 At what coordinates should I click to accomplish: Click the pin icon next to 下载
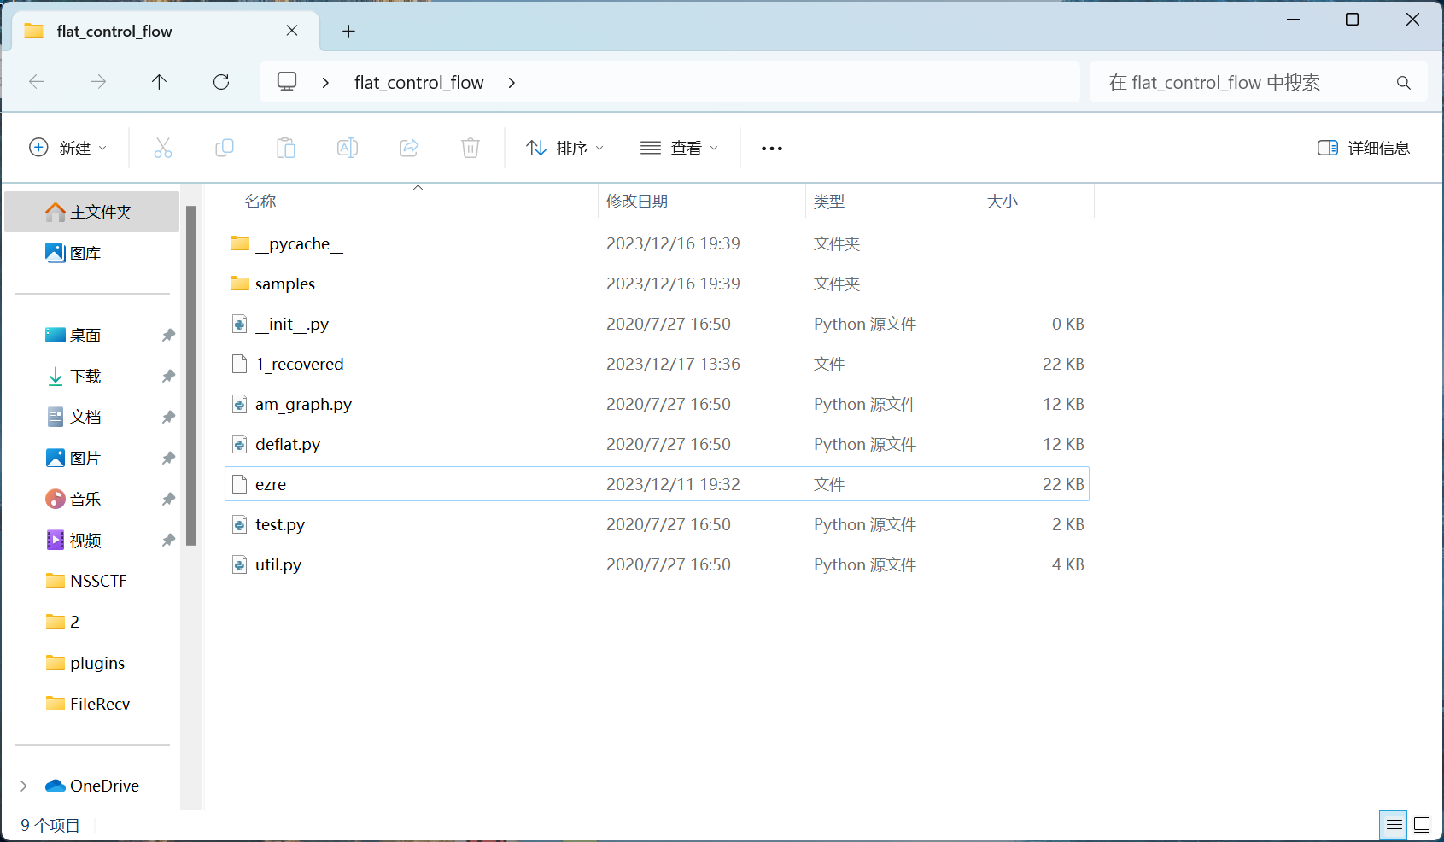click(x=168, y=377)
